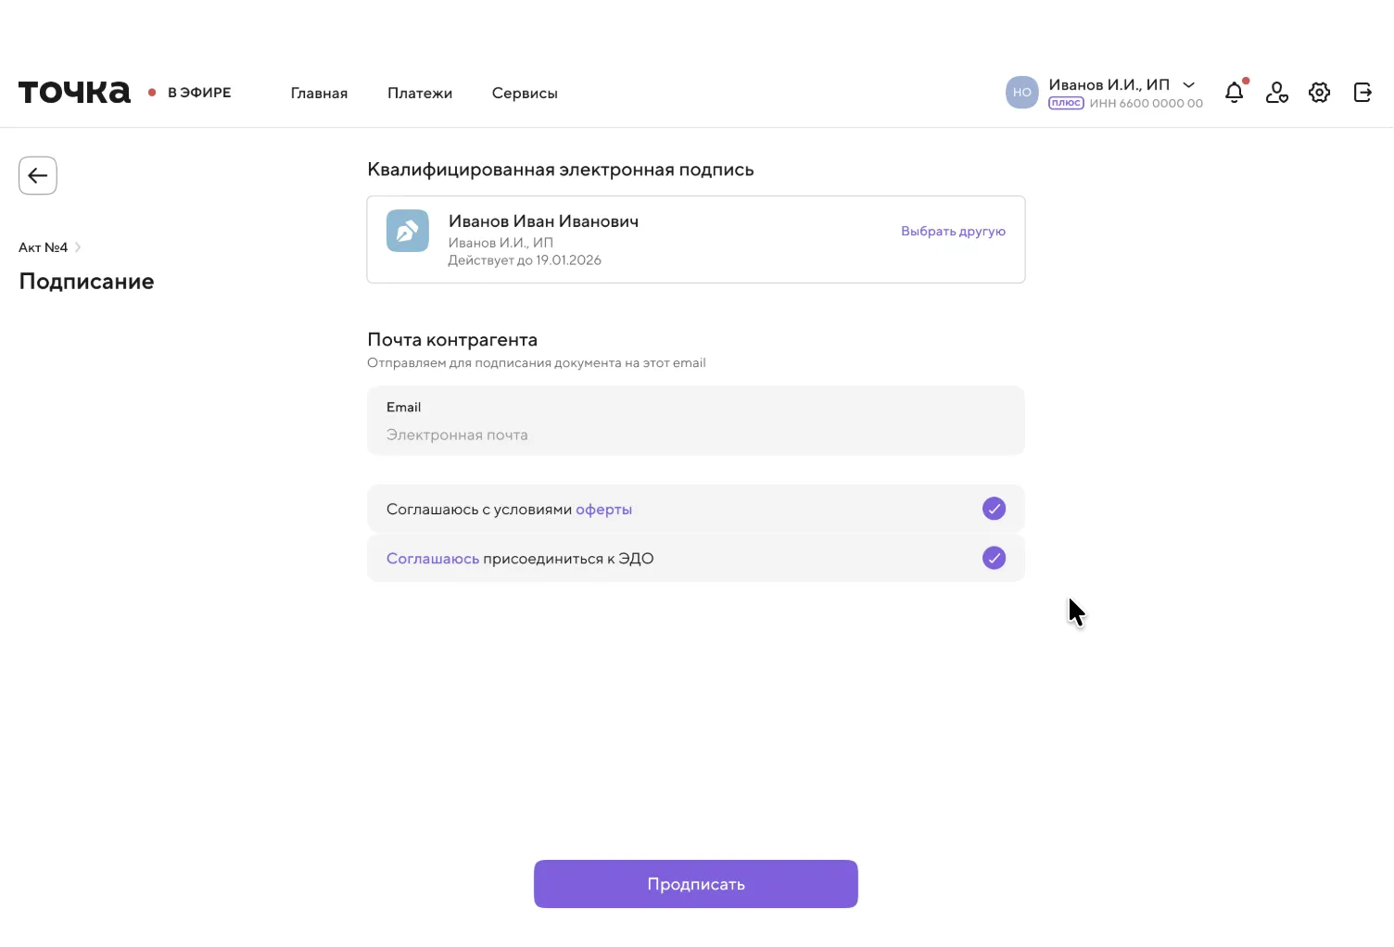Image resolution: width=1394 pixels, height=947 pixels.
Task: Click the add-contact person icon in header
Action: (x=1276, y=93)
